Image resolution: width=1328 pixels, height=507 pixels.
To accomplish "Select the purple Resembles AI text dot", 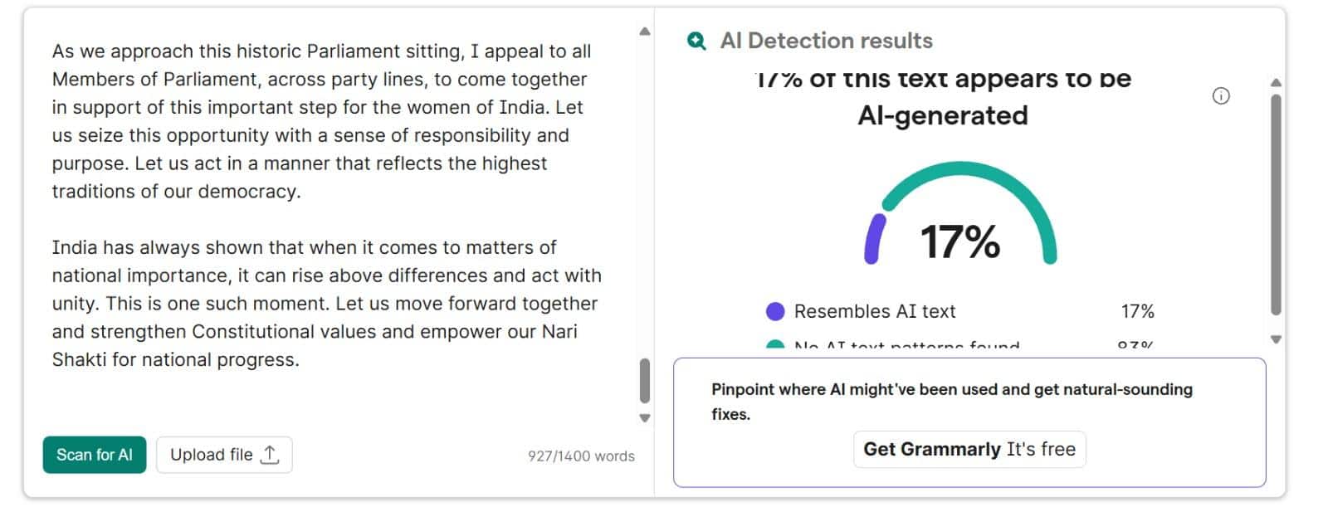I will [x=775, y=311].
